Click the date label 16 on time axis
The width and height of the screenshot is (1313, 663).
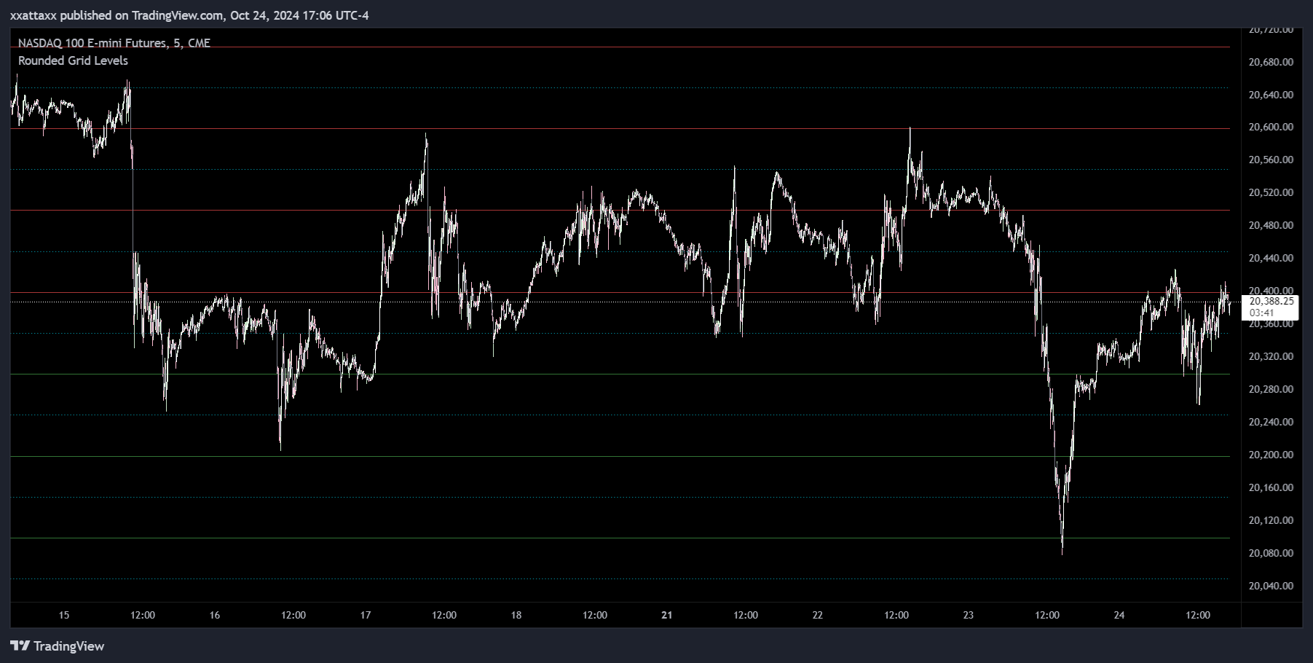pyautogui.click(x=215, y=615)
